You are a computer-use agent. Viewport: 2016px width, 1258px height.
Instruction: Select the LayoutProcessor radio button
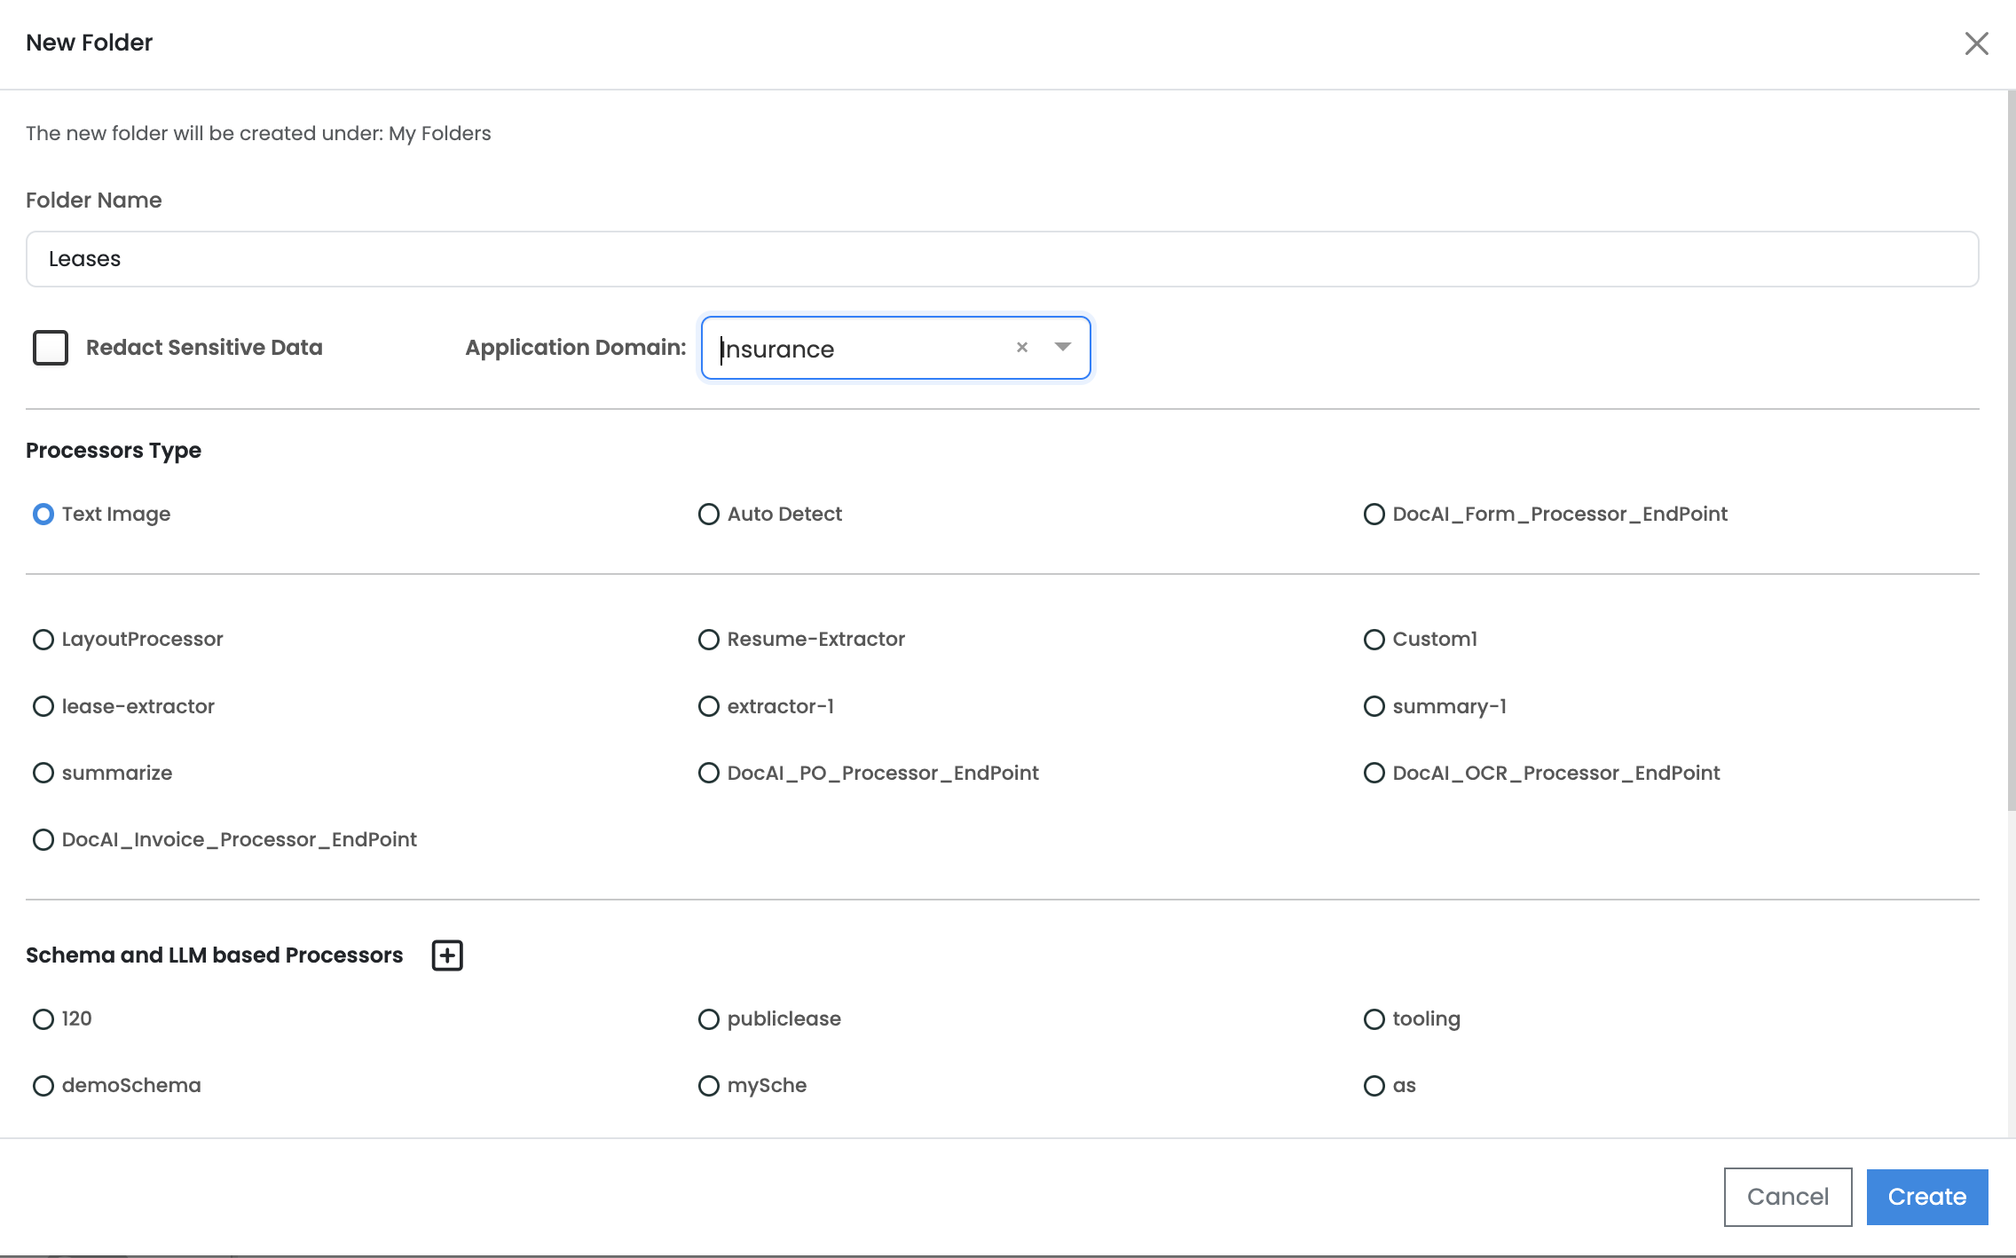pyautogui.click(x=43, y=640)
